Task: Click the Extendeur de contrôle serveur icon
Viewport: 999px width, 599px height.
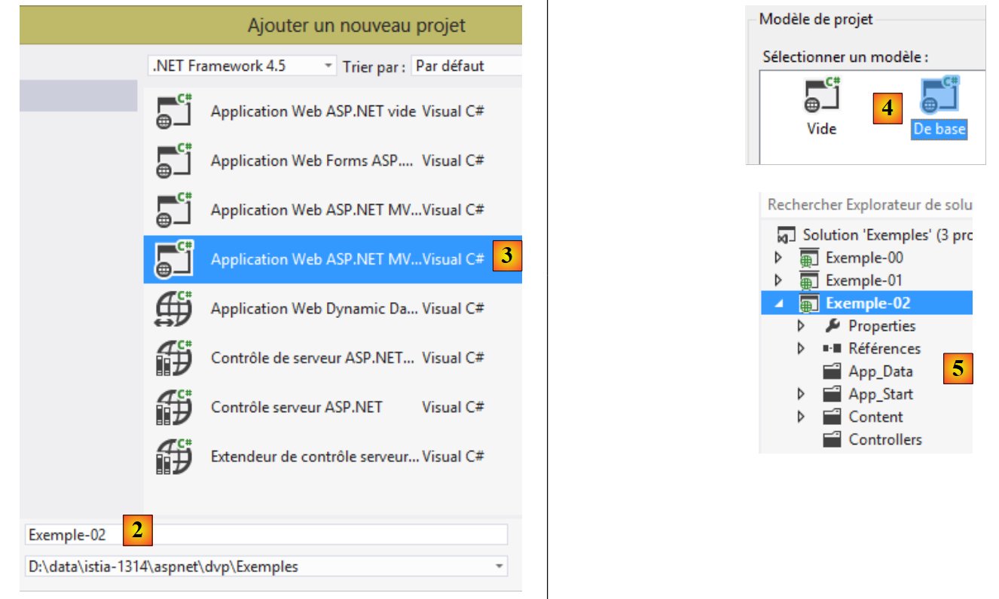Action: (x=173, y=457)
